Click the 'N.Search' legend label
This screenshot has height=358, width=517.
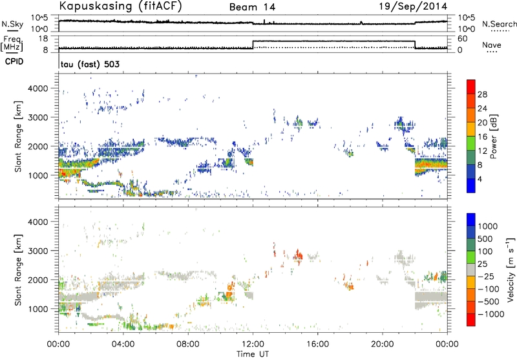click(499, 24)
